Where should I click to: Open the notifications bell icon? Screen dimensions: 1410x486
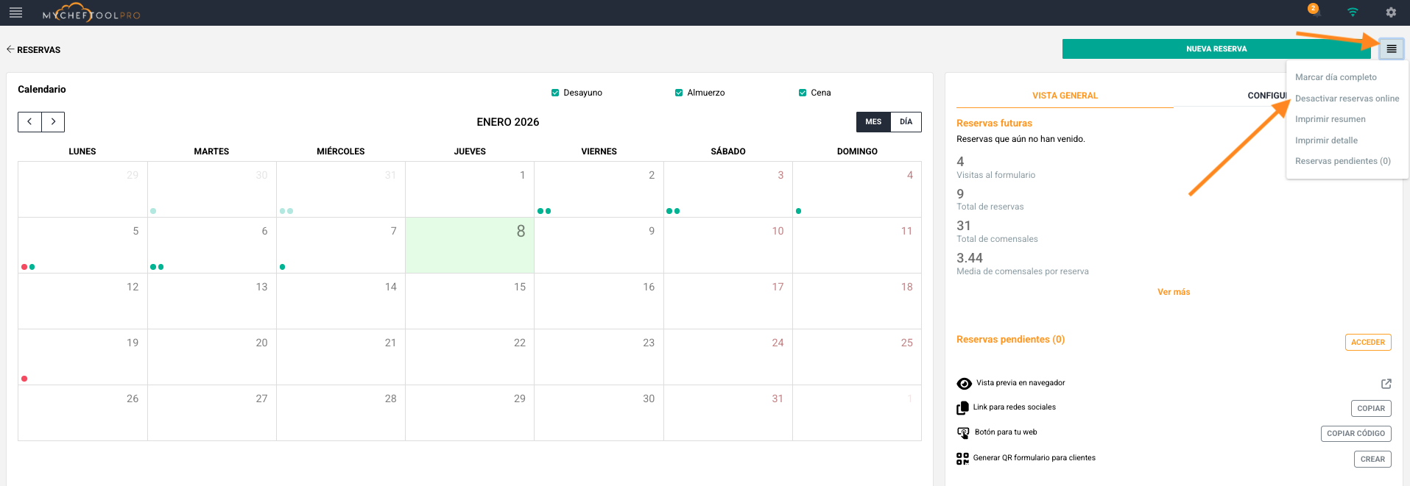coord(1314,12)
